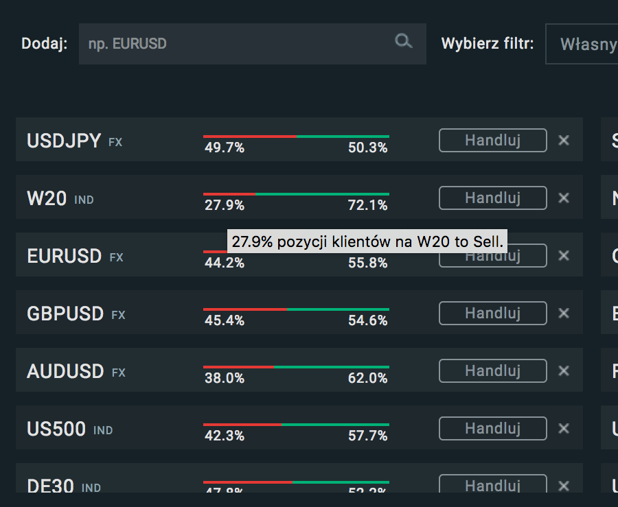Screen dimensions: 618x507
Task: Click Handluj for USDJPY
Action: pyautogui.click(x=492, y=140)
